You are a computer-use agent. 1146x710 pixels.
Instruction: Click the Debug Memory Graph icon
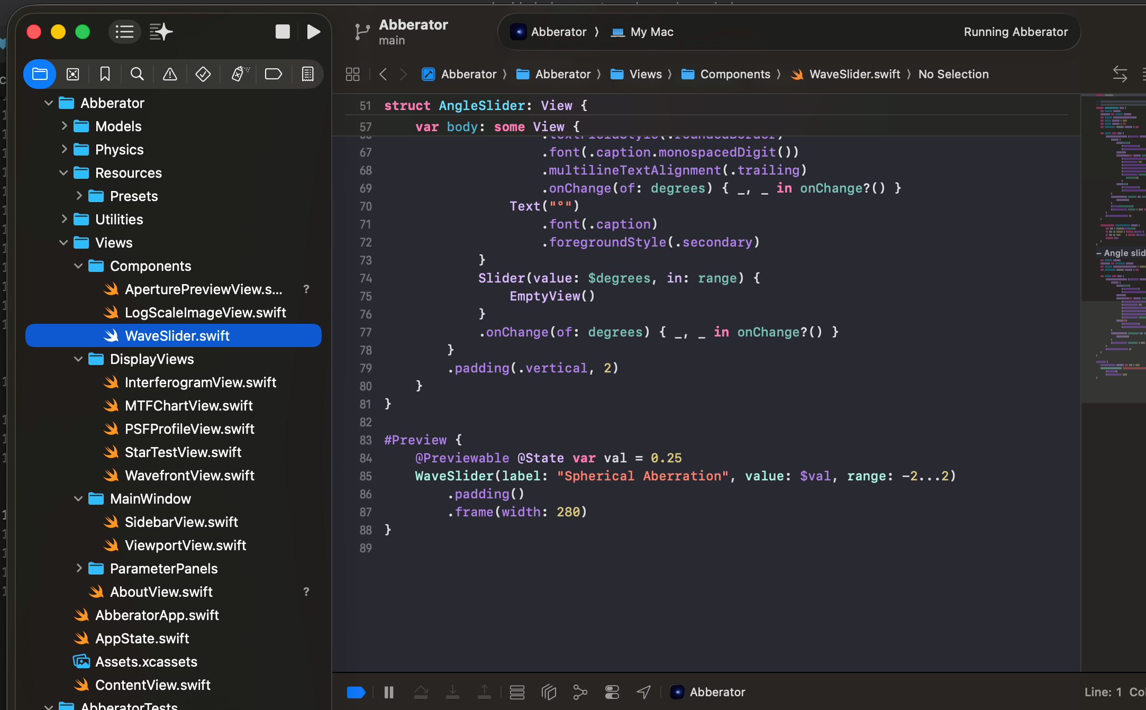580,692
